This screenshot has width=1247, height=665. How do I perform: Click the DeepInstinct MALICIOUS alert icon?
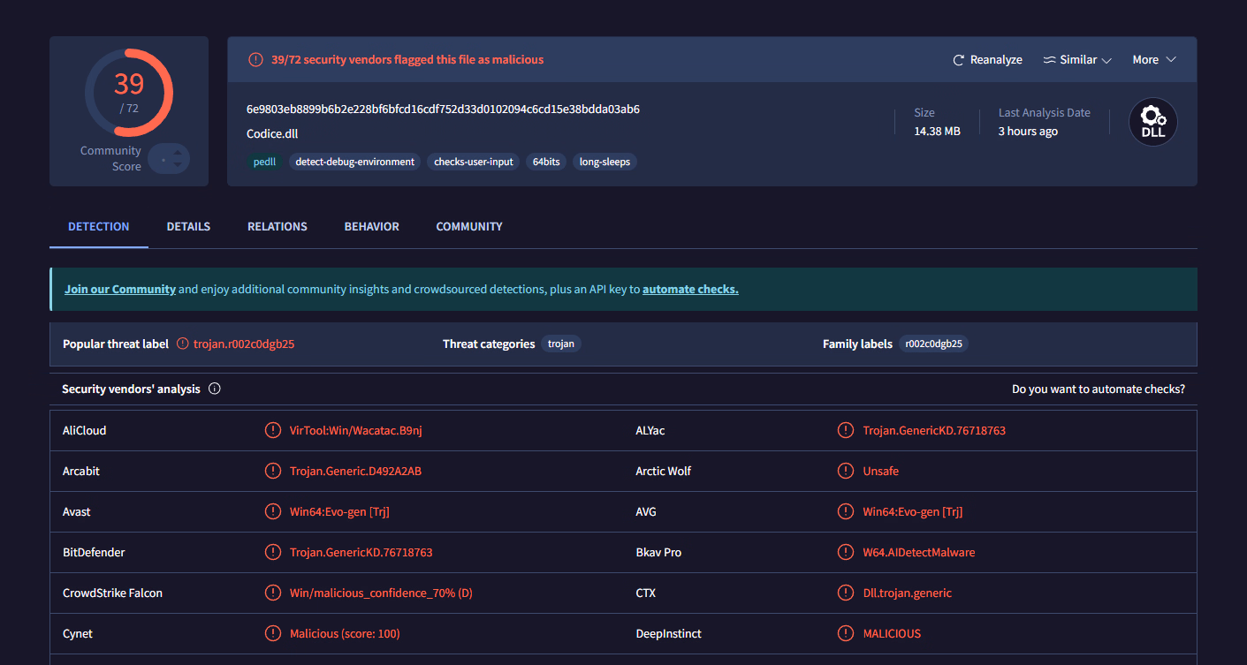846,633
